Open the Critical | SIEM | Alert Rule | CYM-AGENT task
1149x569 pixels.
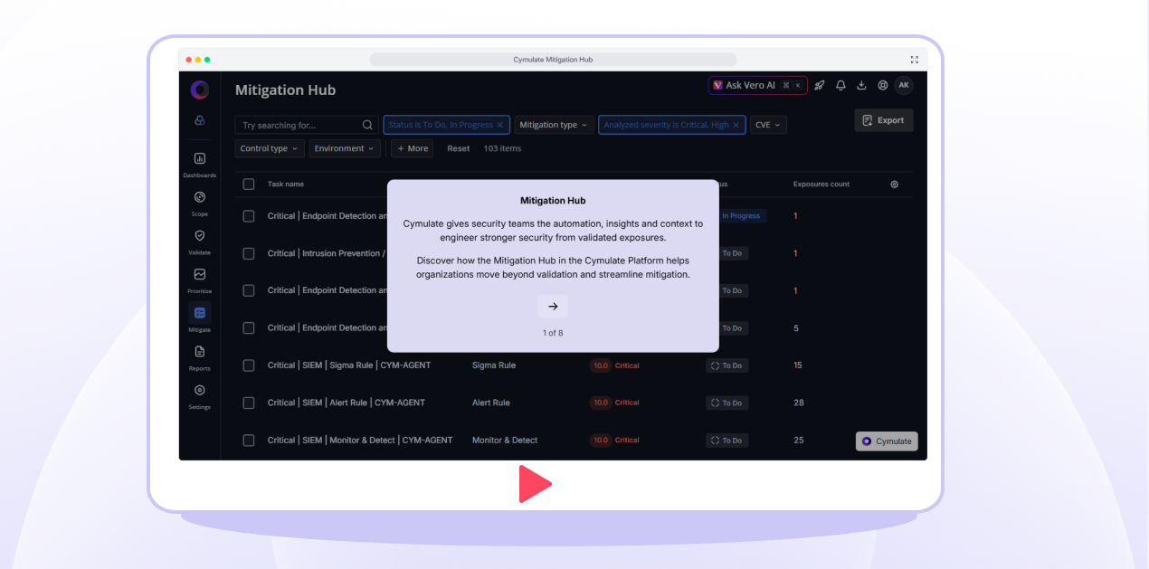[347, 403]
